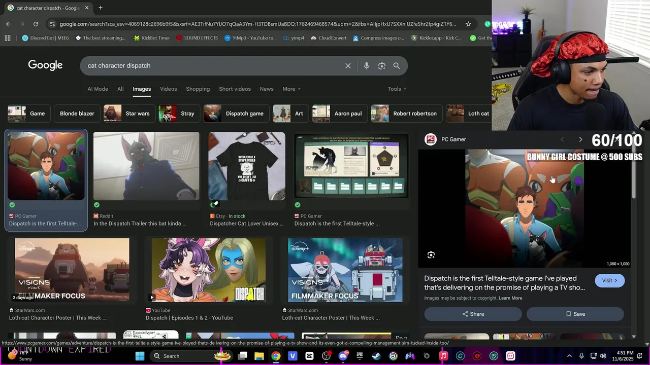Switch to the AI Mode tab

(x=97, y=89)
